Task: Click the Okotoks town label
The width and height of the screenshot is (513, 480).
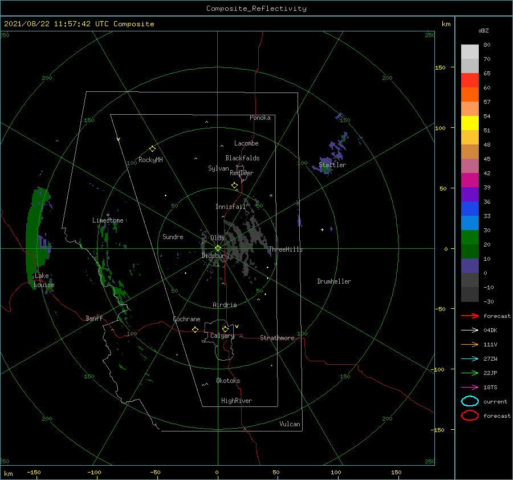Action: (x=229, y=381)
